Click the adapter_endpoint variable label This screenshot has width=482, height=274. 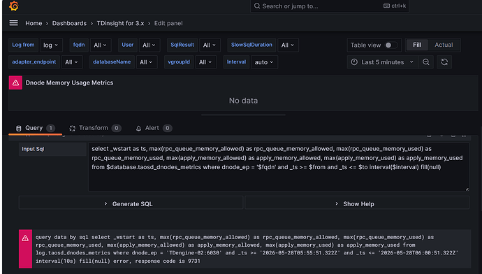pos(34,62)
